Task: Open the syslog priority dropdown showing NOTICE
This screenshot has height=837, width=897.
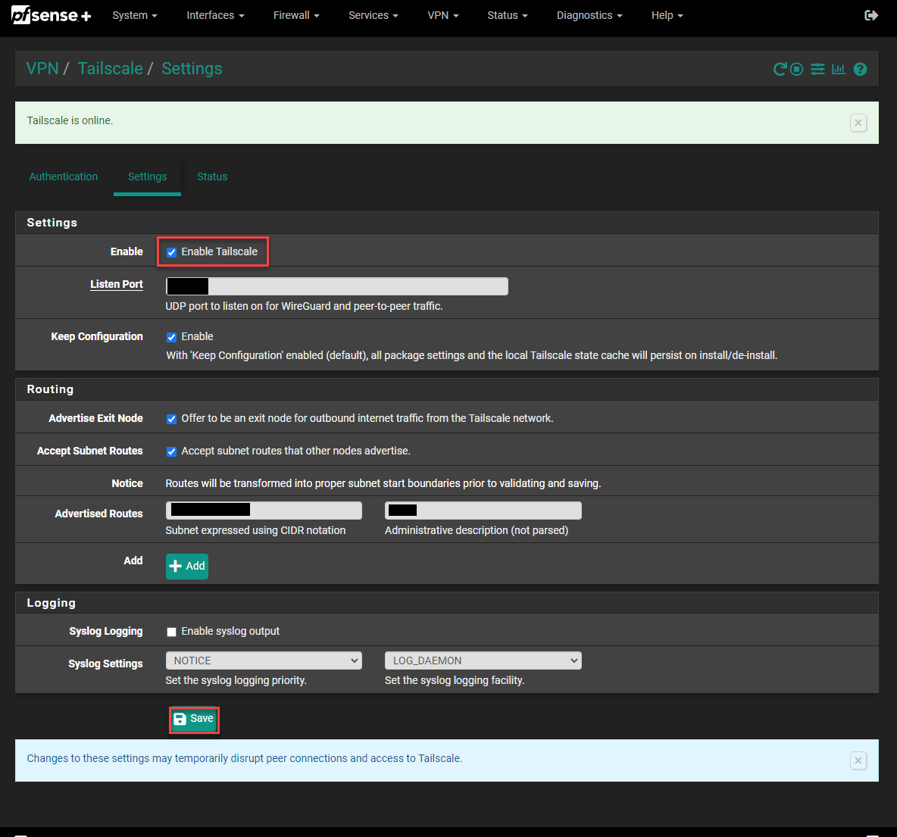Action: [x=263, y=660]
